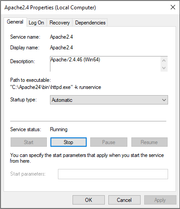
Task: Click the Start service button
Action: click(x=29, y=142)
